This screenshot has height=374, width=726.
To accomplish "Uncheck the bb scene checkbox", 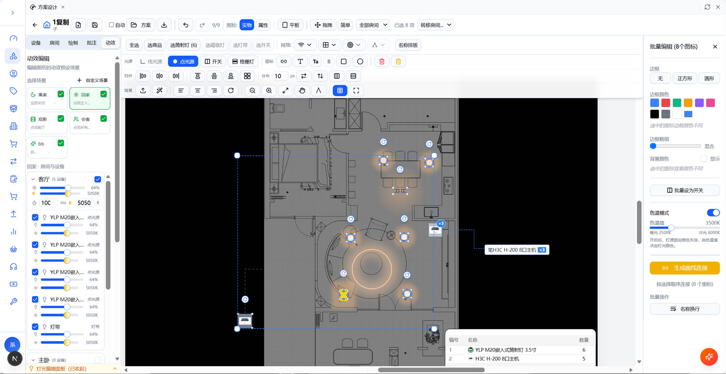I will coord(60,143).
